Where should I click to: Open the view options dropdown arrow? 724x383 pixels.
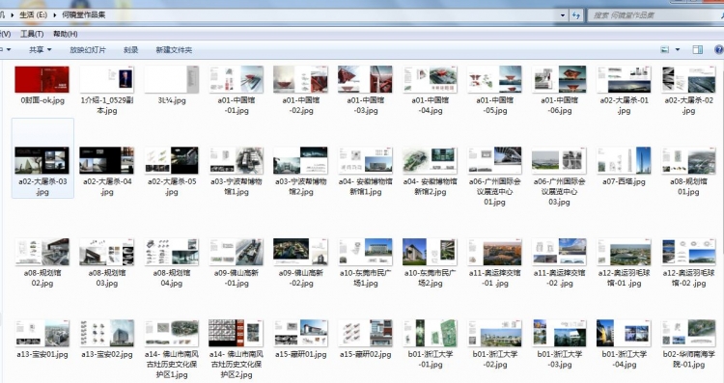click(678, 50)
